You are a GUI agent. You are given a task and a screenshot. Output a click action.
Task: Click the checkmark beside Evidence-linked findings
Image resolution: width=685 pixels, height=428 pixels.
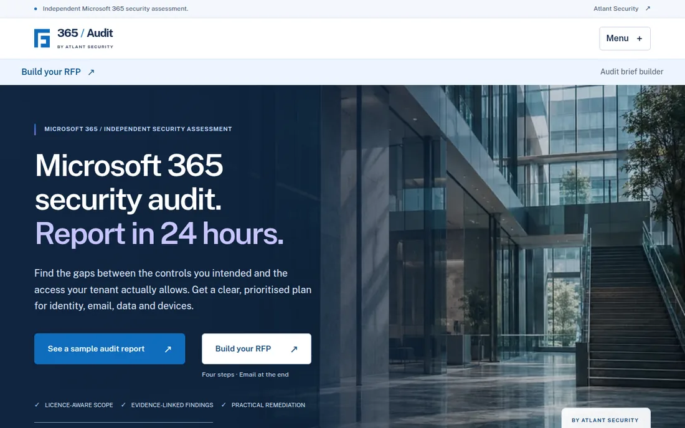point(124,405)
